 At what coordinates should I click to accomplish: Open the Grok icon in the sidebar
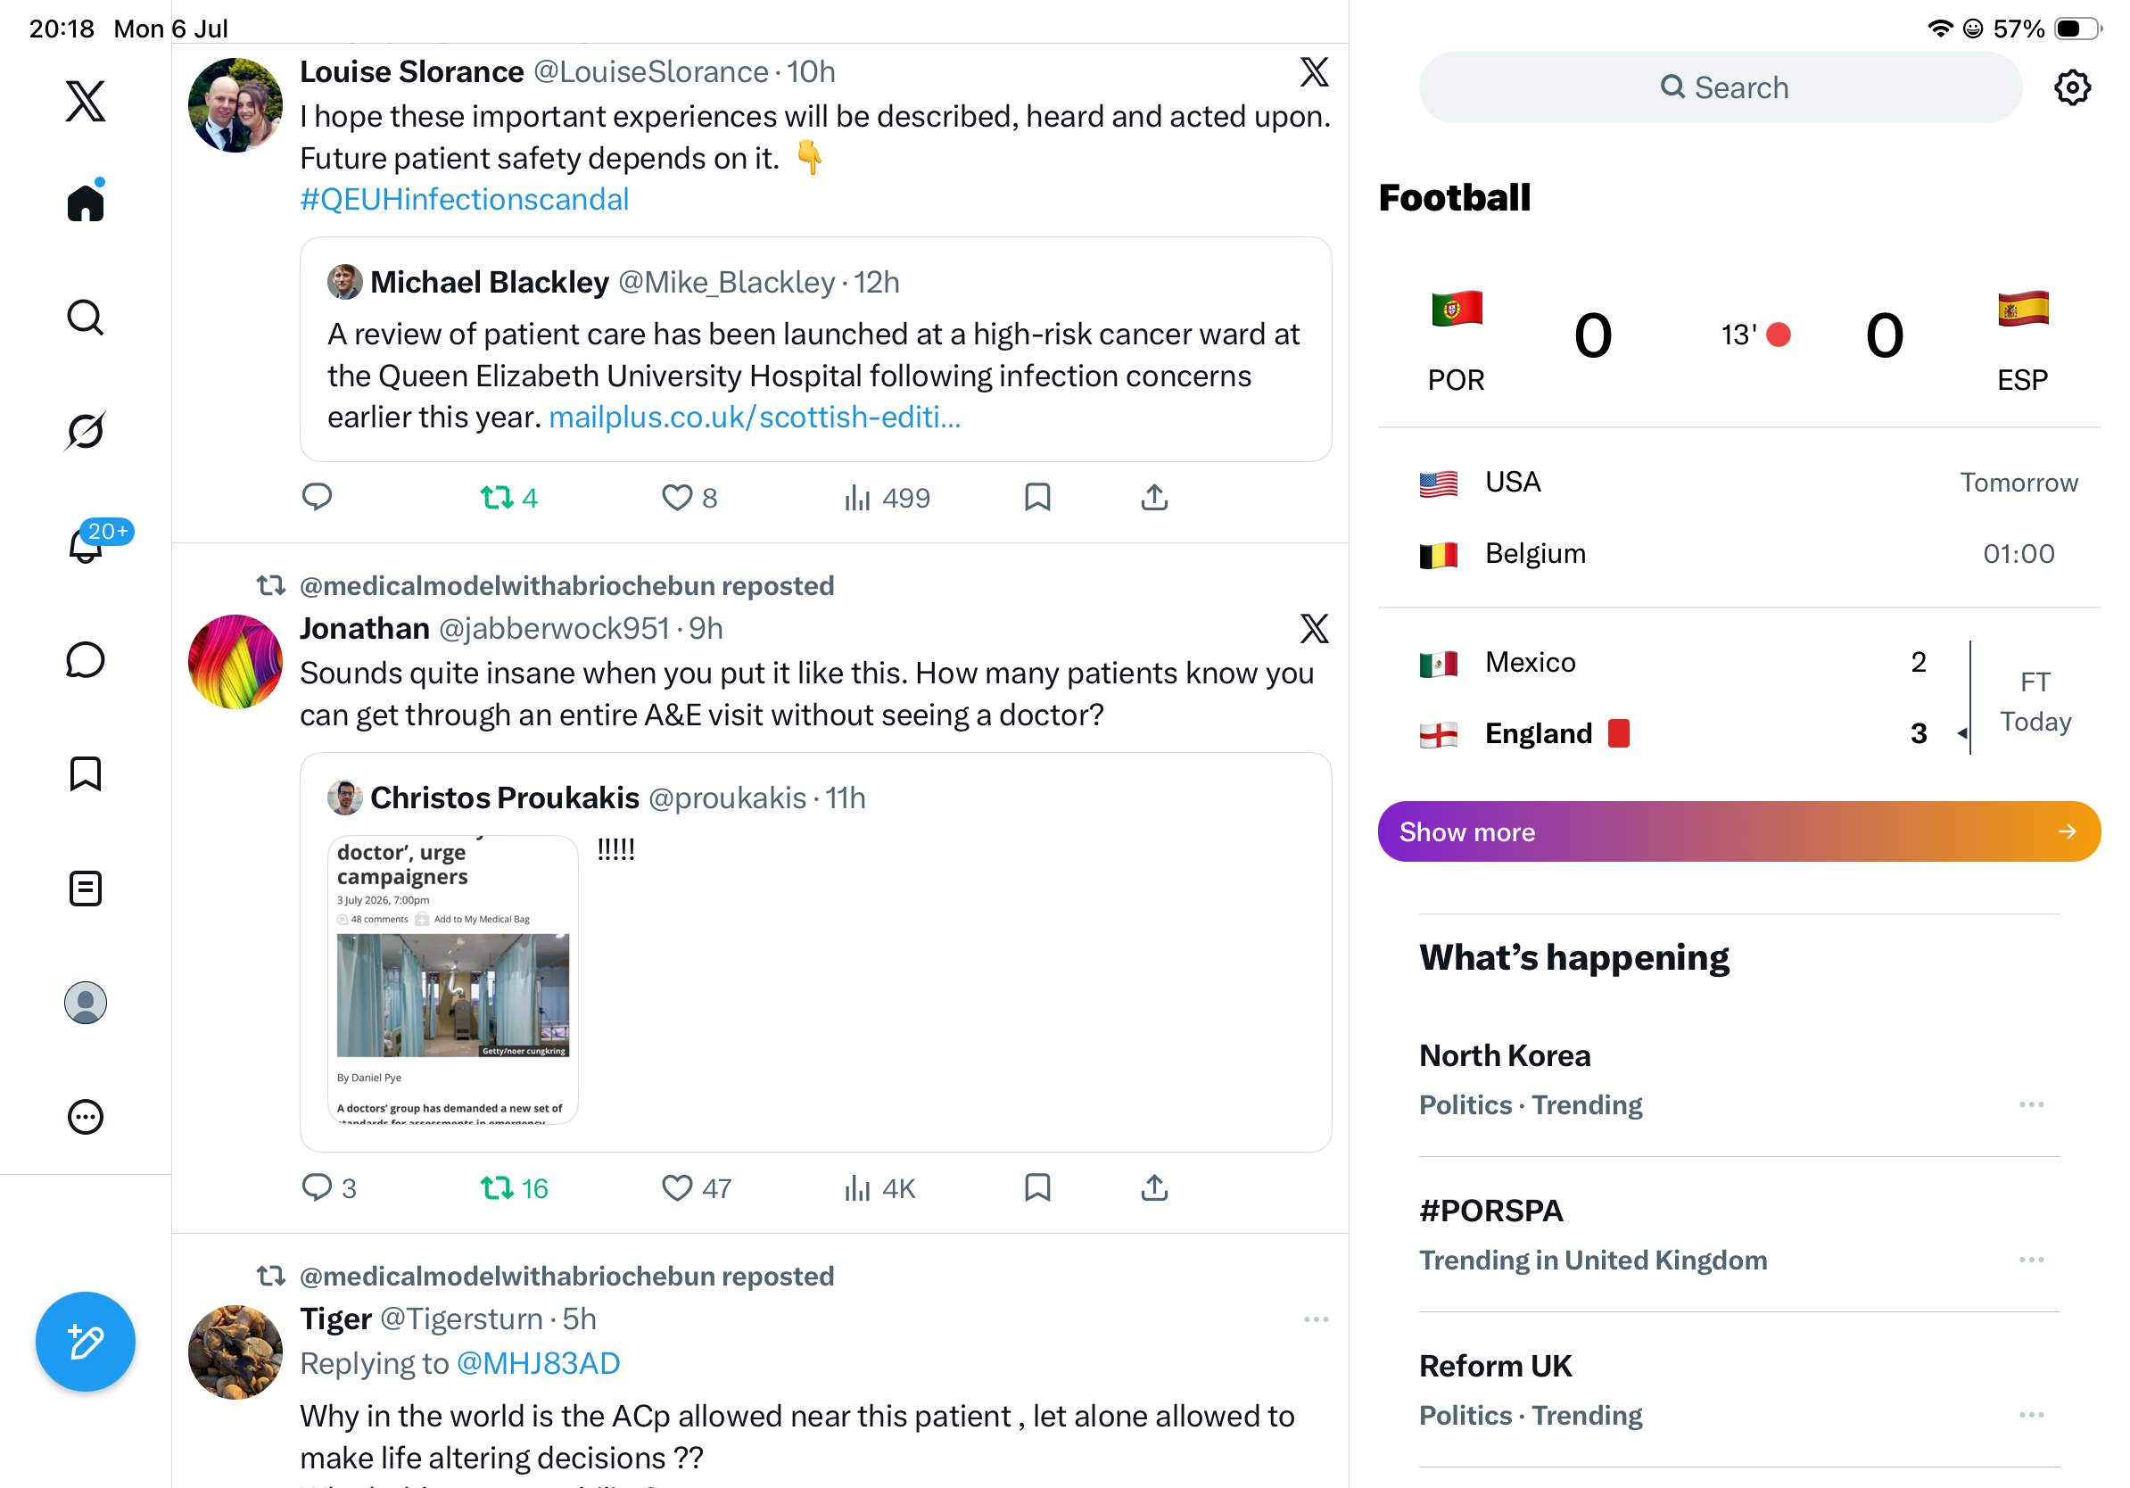click(86, 432)
